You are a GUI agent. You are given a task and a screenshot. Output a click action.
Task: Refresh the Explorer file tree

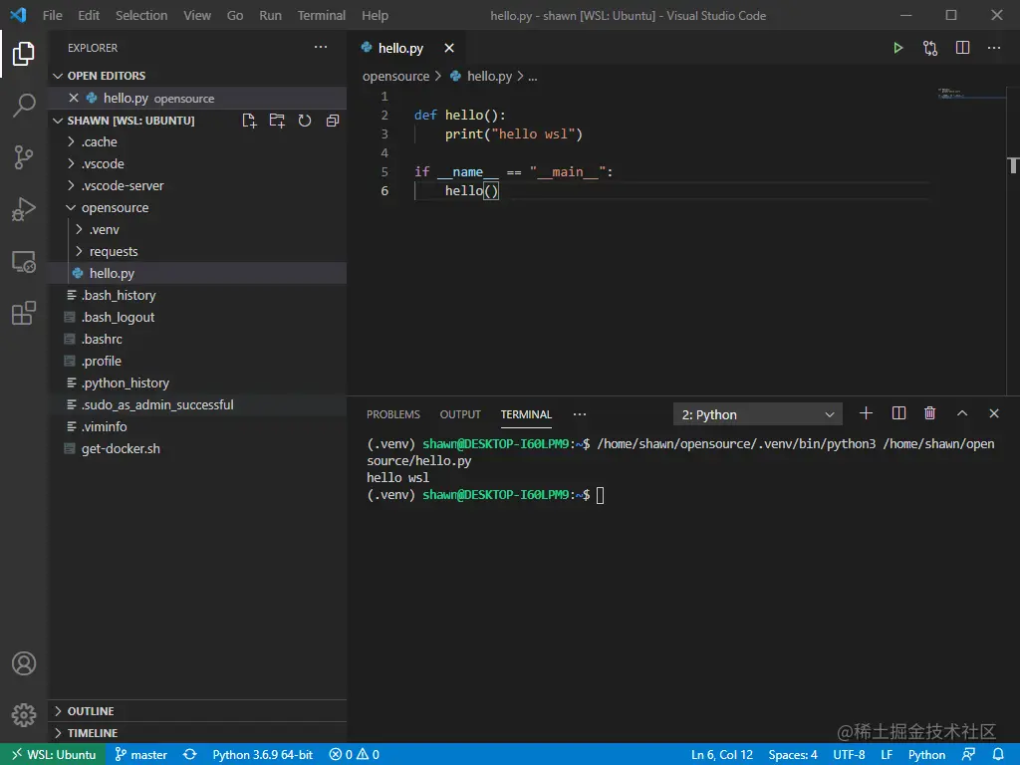[306, 120]
